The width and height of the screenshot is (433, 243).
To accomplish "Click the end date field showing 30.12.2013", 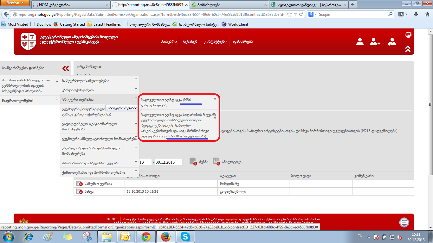I will pyautogui.click(x=168, y=162).
